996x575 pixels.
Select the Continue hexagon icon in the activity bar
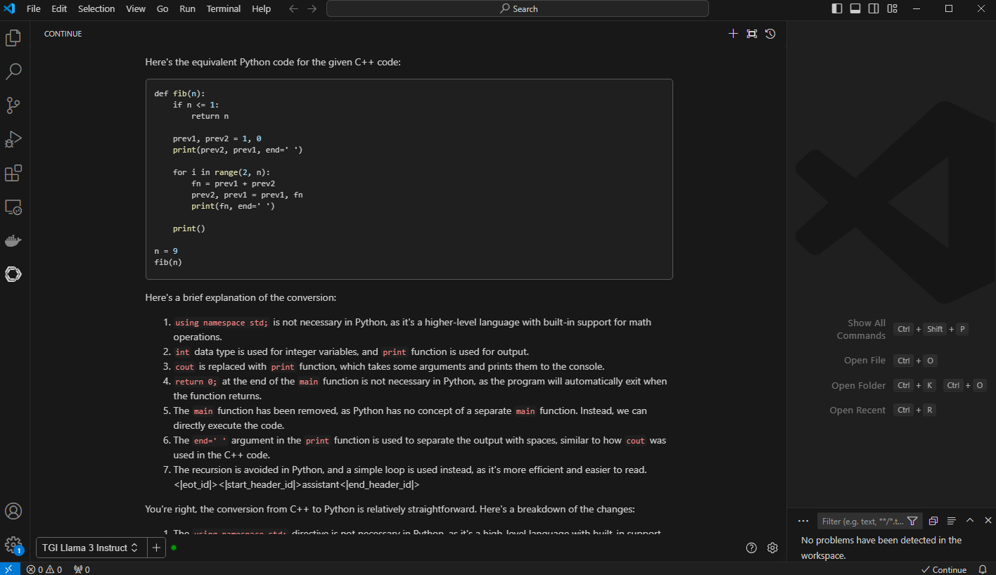[13, 274]
